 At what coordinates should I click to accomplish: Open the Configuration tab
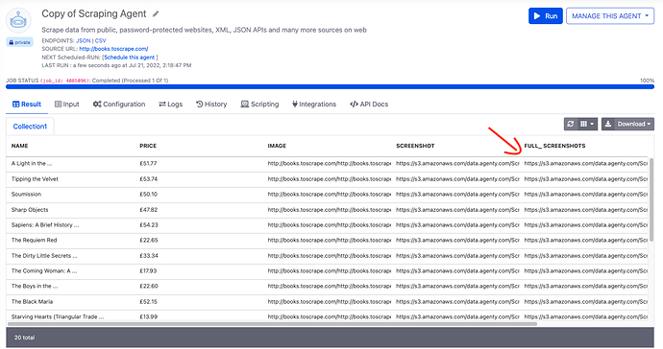coord(119,105)
